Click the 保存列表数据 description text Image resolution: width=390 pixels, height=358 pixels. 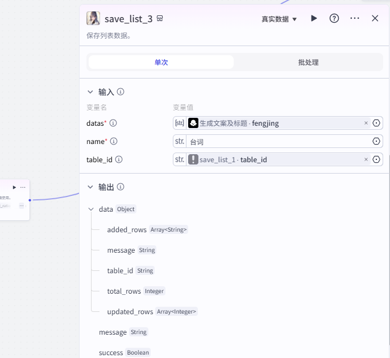109,36
